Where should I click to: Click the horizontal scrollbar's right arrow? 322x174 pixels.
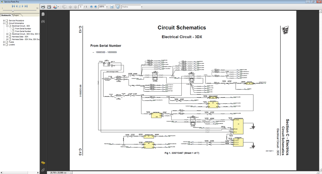(x=317, y=172)
